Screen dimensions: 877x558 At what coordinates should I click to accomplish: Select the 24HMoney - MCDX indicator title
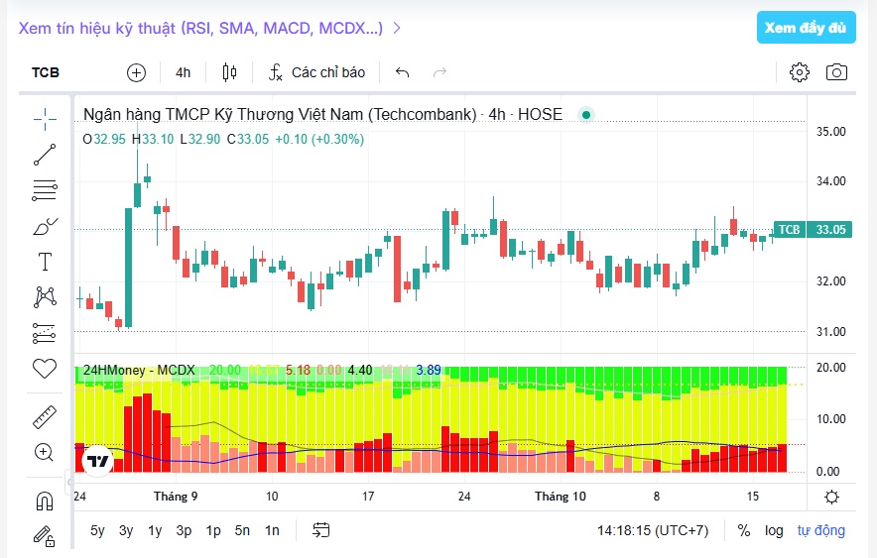pyautogui.click(x=139, y=371)
